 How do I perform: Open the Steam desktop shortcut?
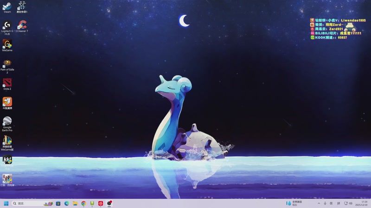click(7, 7)
